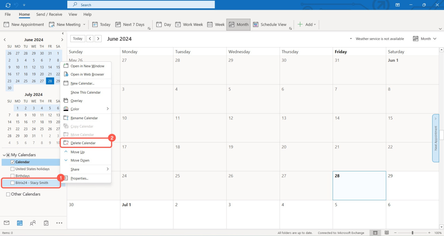This screenshot has height=236, width=444.
Task: Click the zoom slider in status bar
Action: pyautogui.click(x=412, y=233)
